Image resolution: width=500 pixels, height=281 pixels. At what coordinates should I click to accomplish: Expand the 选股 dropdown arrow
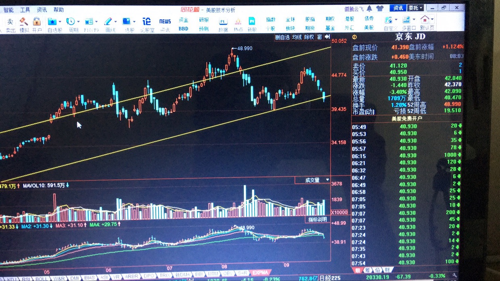click(134, 22)
